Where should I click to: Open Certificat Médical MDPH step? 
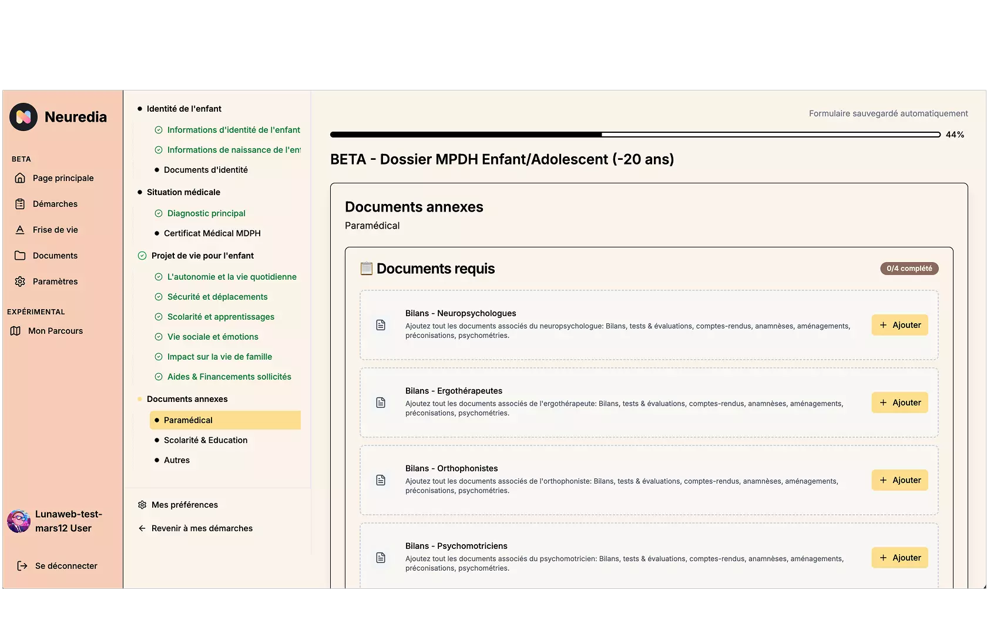[212, 233]
